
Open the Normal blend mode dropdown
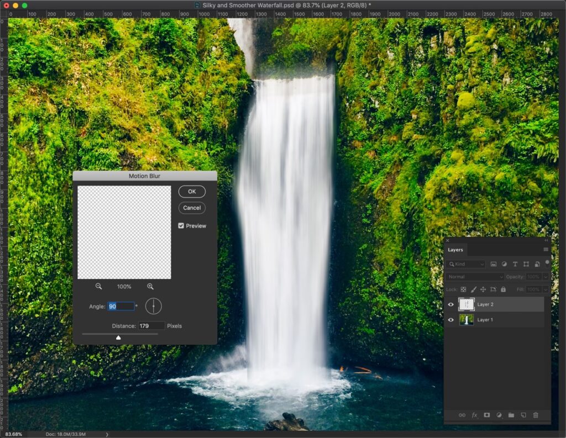point(475,277)
